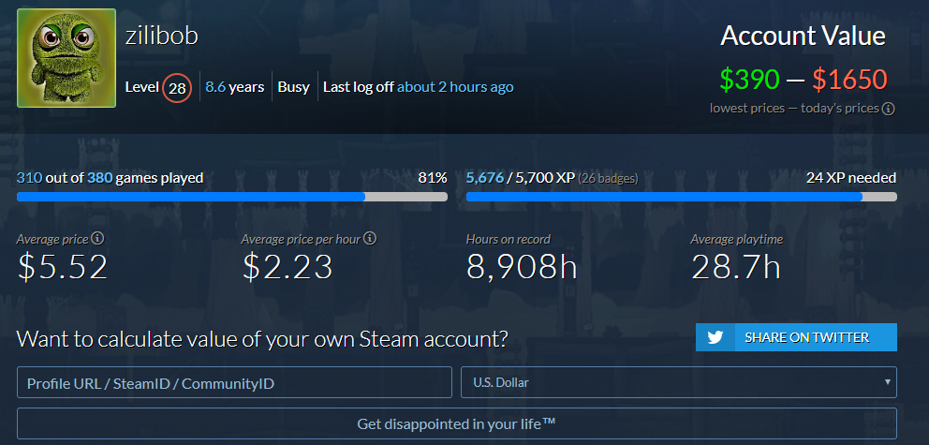Click the zilibob username
This screenshot has width=929, height=445.
click(x=161, y=37)
